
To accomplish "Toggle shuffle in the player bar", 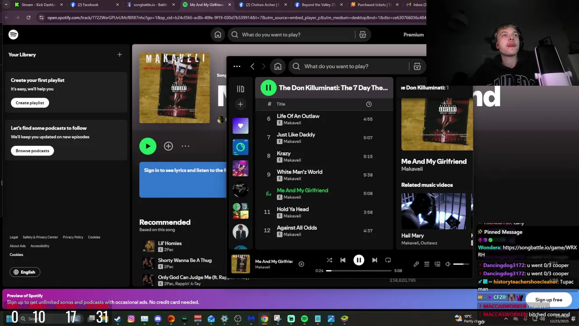I will pos(329,260).
